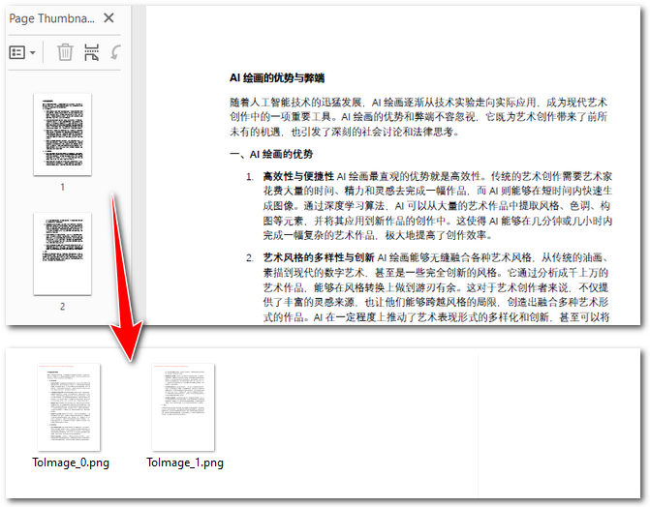Screen dimensions: 650x507
Task: Click the bold text 艺术风格的多样性与创新
Action: (x=319, y=257)
